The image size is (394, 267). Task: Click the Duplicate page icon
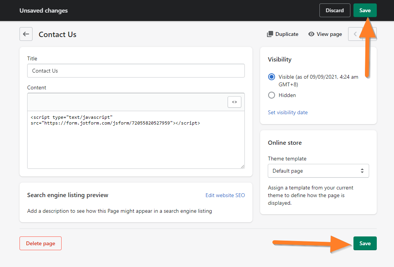[270, 34]
